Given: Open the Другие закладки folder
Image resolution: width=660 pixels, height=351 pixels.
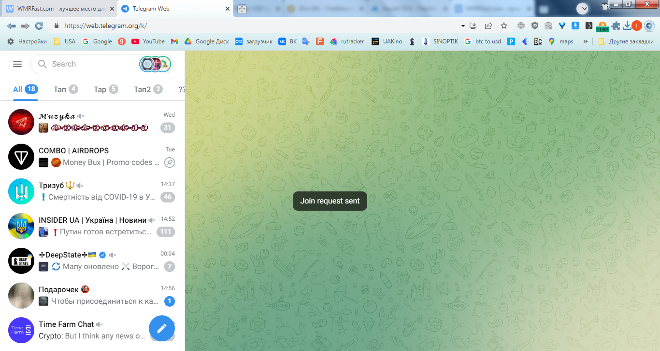Looking at the screenshot, I should click(625, 41).
